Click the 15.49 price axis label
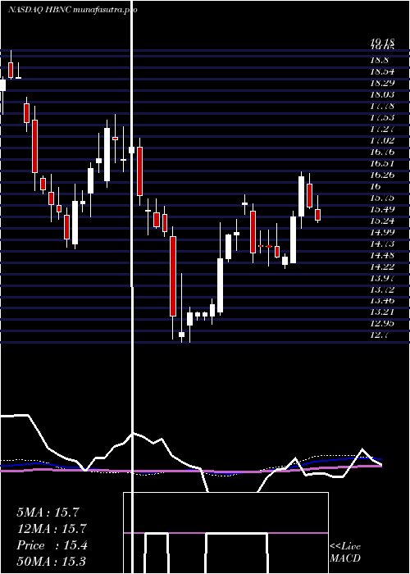 coord(382,209)
